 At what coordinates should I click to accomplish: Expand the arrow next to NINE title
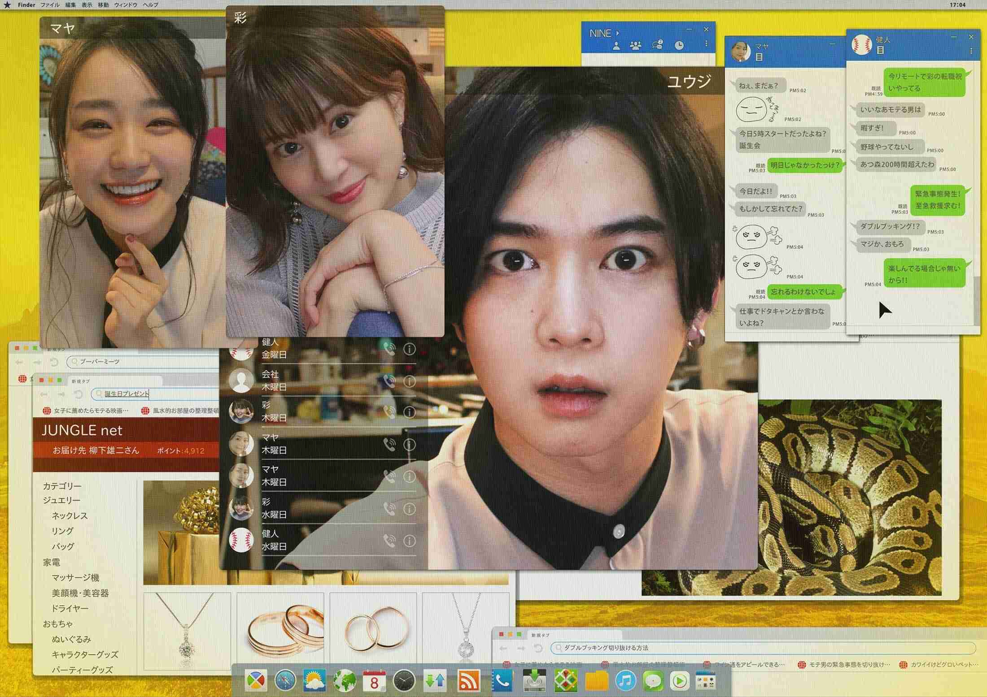tap(618, 33)
